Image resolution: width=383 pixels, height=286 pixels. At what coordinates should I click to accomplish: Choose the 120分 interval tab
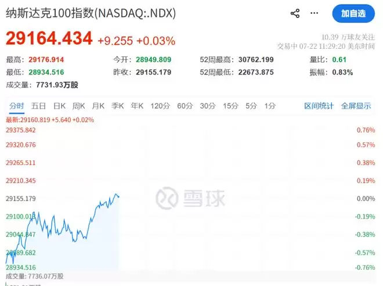(160, 106)
